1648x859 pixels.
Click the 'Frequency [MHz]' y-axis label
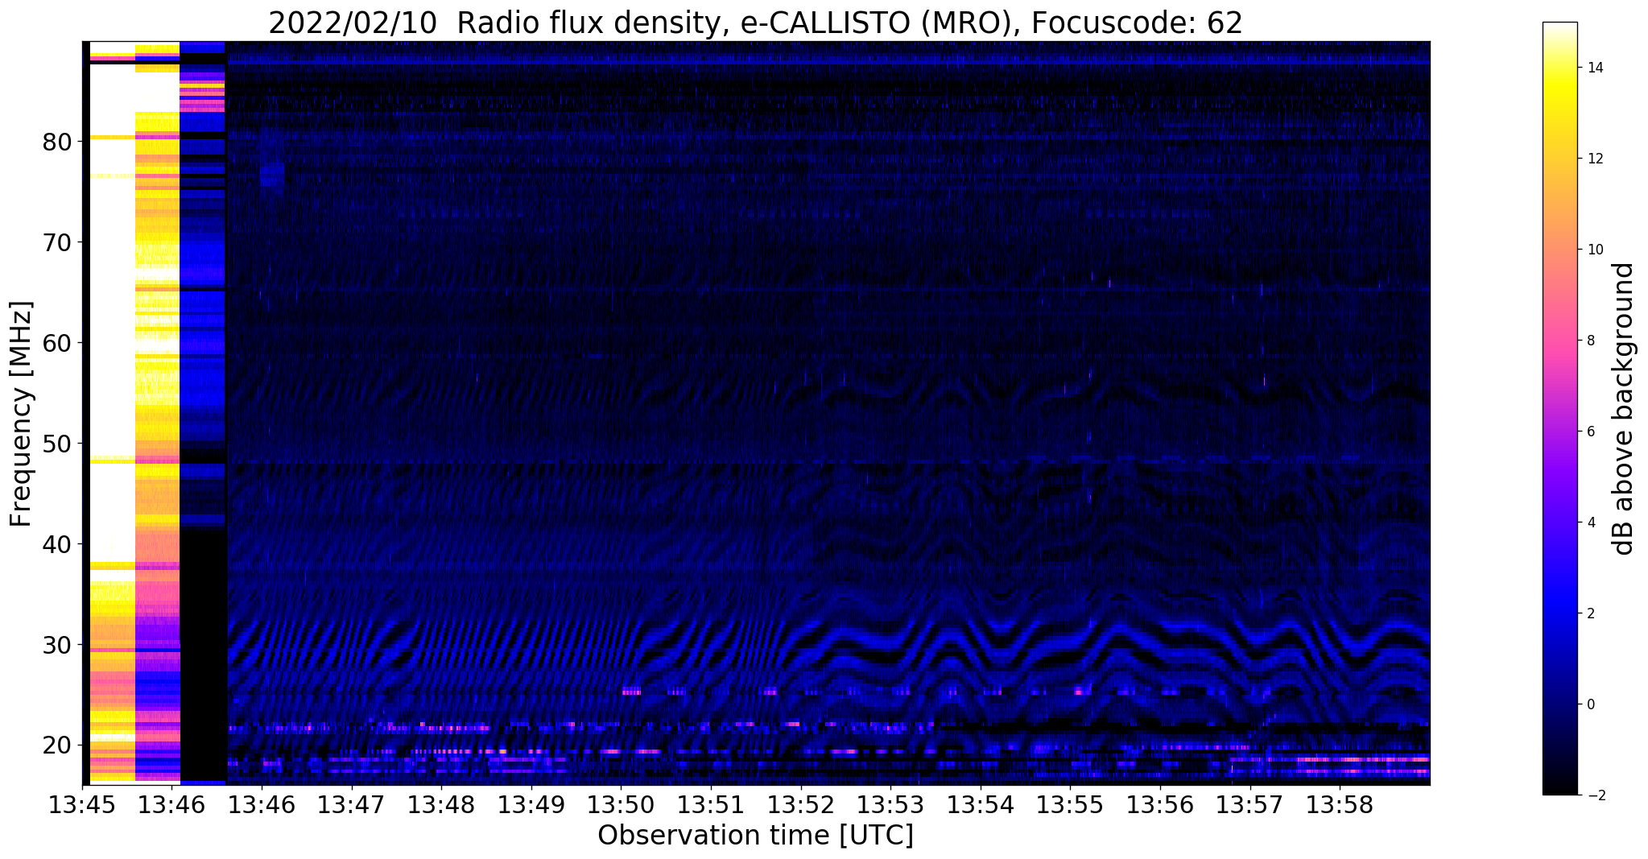(x=21, y=414)
